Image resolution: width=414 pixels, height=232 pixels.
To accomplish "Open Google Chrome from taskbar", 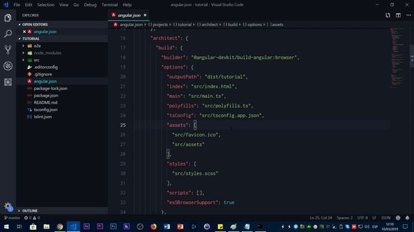I will (x=60, y=226).
